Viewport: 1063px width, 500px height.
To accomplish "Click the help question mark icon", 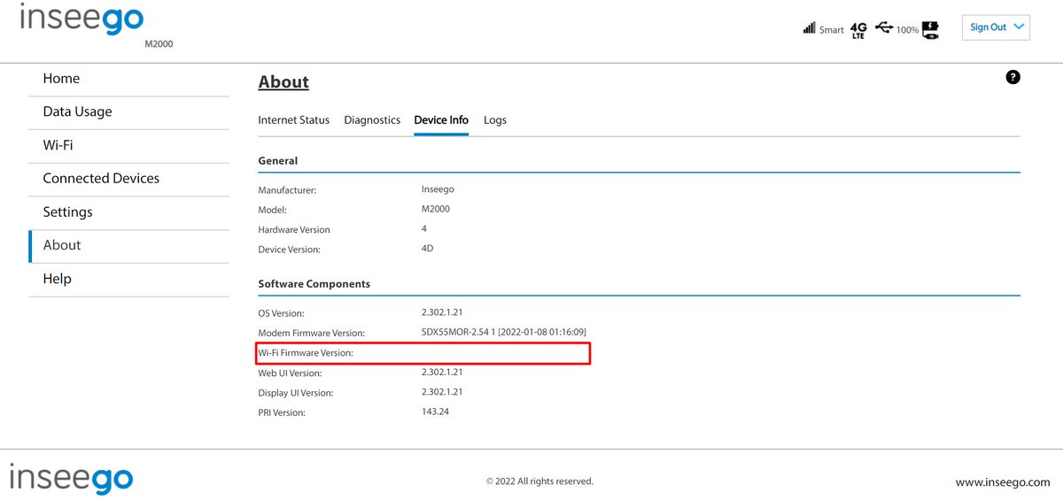I will [x=1013, y=77].
